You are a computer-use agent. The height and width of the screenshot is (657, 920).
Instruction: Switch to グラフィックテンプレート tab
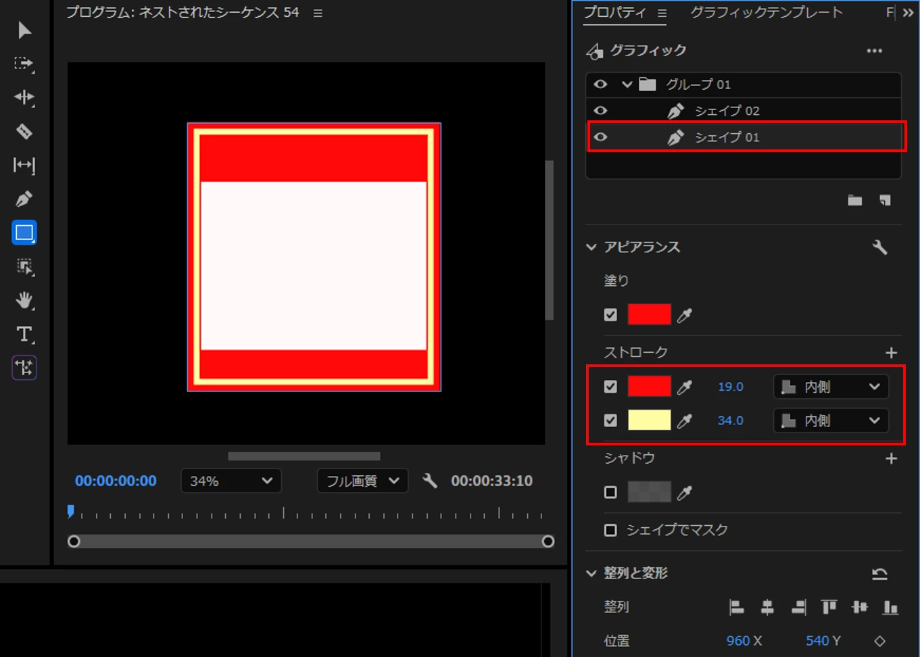click(x=767, y=13)
